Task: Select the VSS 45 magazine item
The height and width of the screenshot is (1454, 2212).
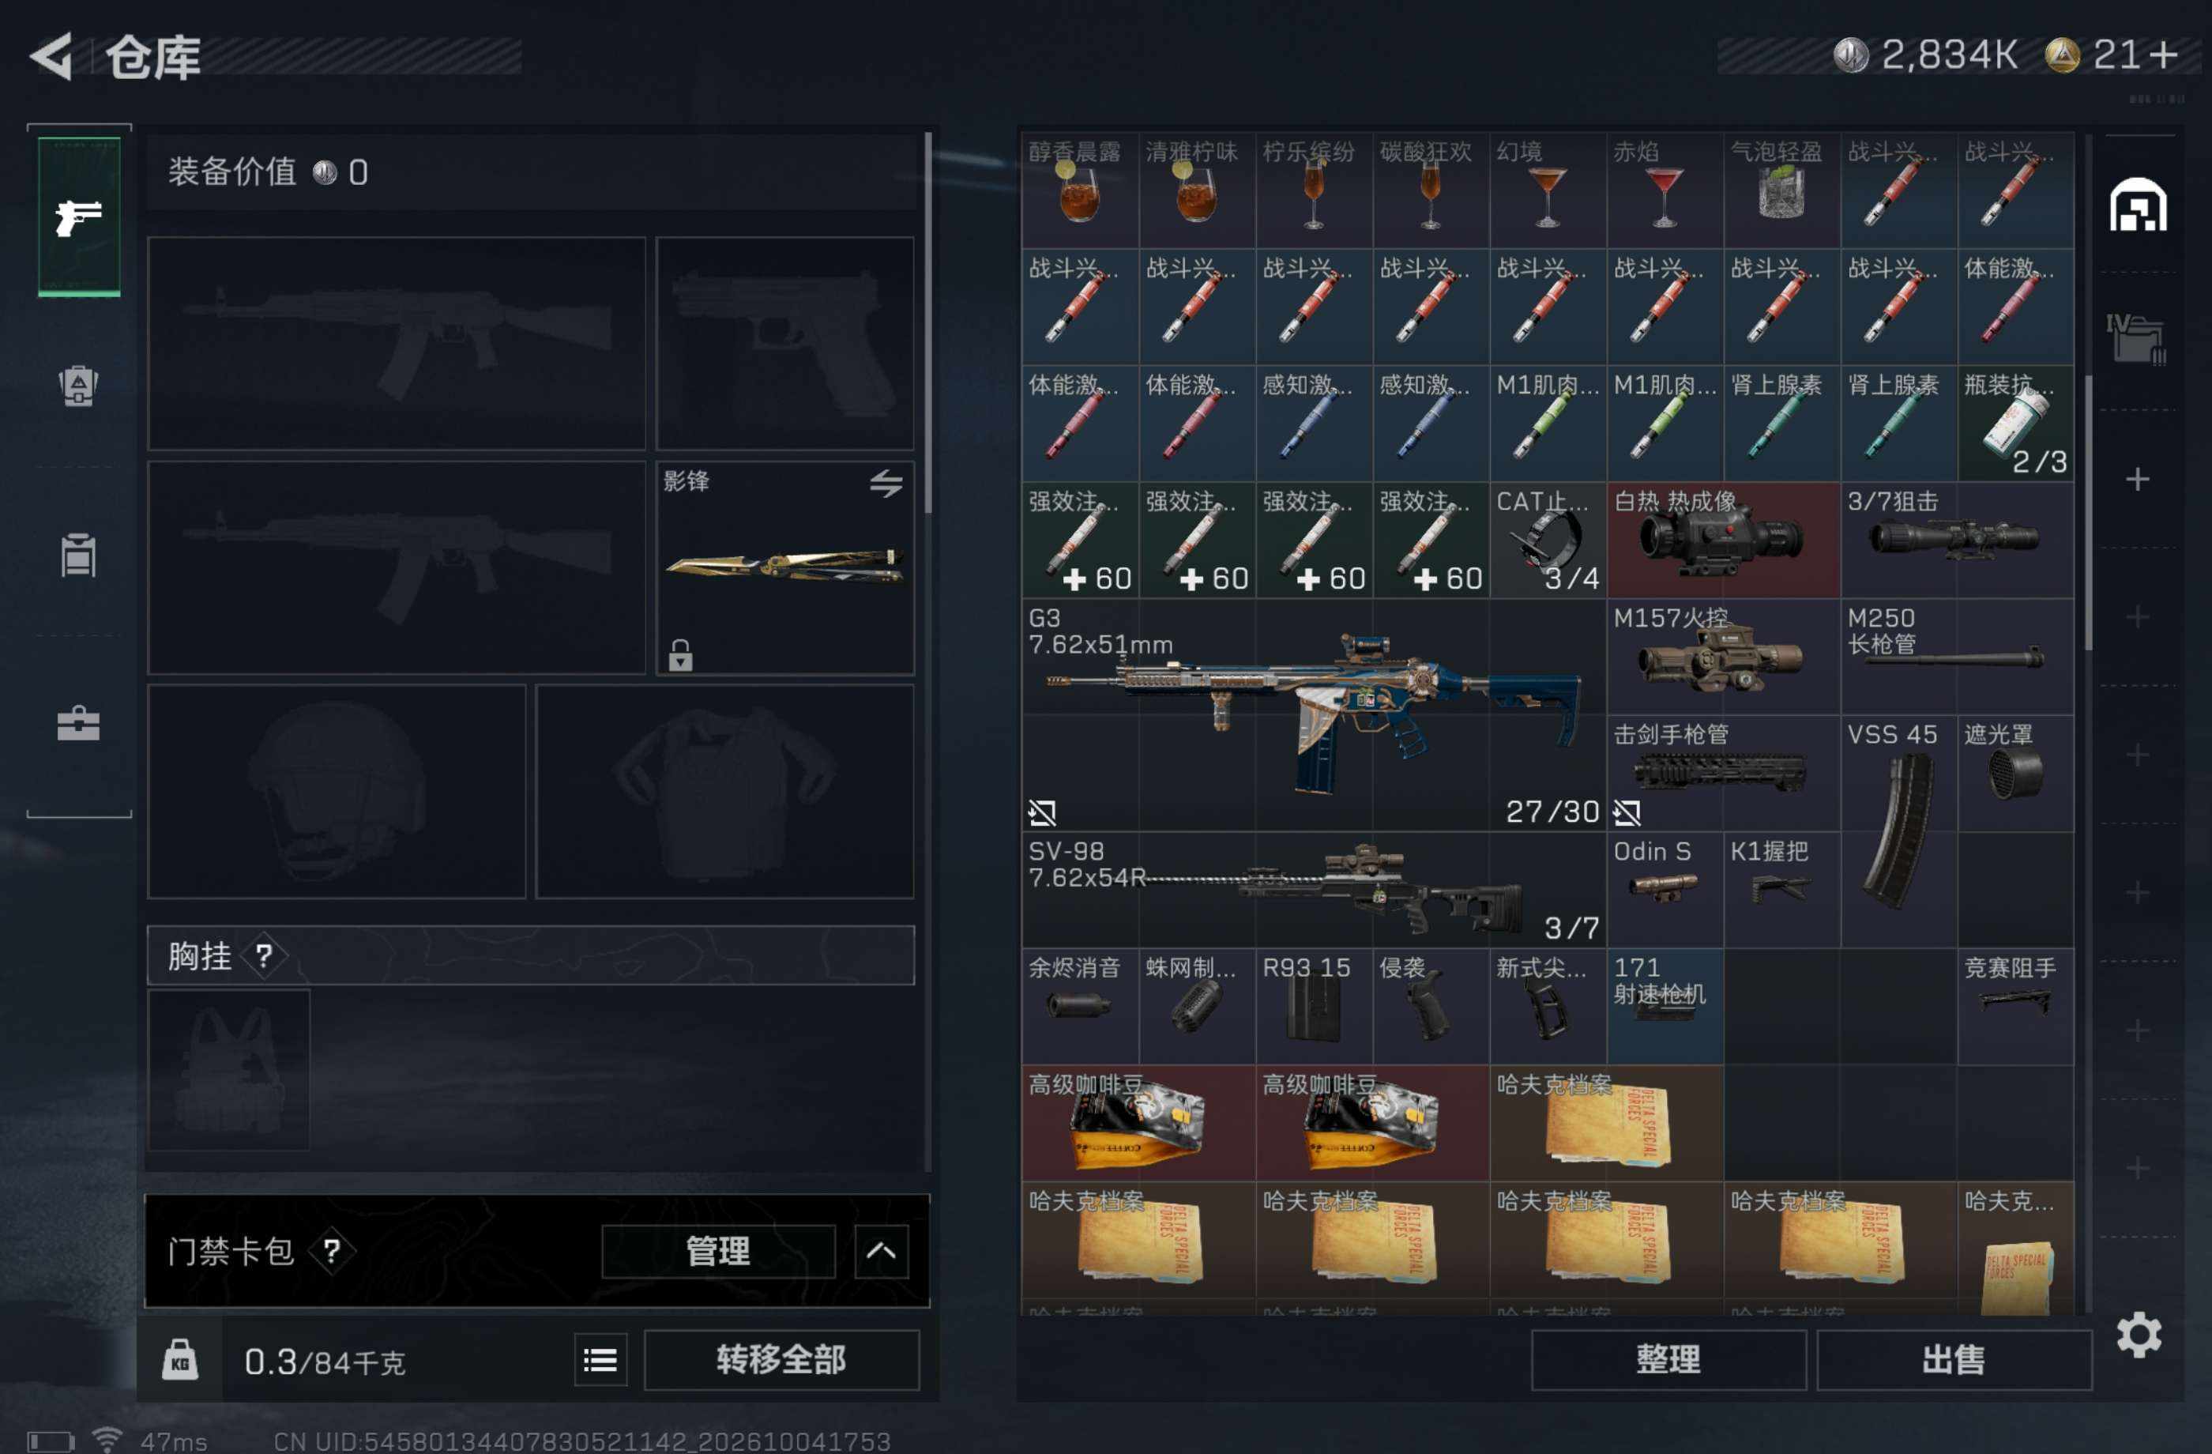Action: click(x=1899, y=831)
